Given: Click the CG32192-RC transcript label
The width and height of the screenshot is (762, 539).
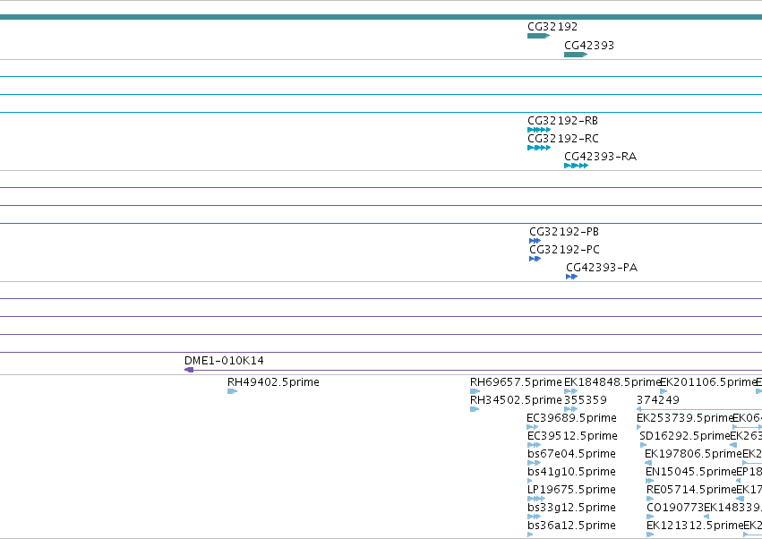Looking at the screenshot, I should point(562,139).
